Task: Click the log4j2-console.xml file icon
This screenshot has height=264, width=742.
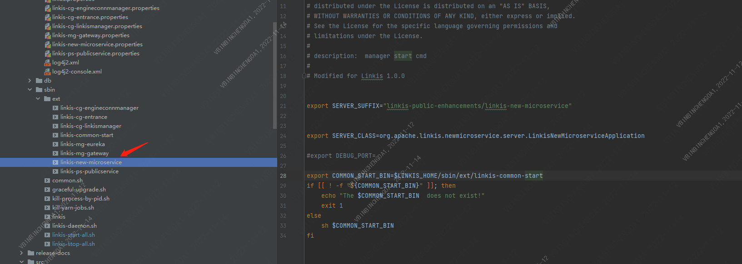Action: coord(47,72)
